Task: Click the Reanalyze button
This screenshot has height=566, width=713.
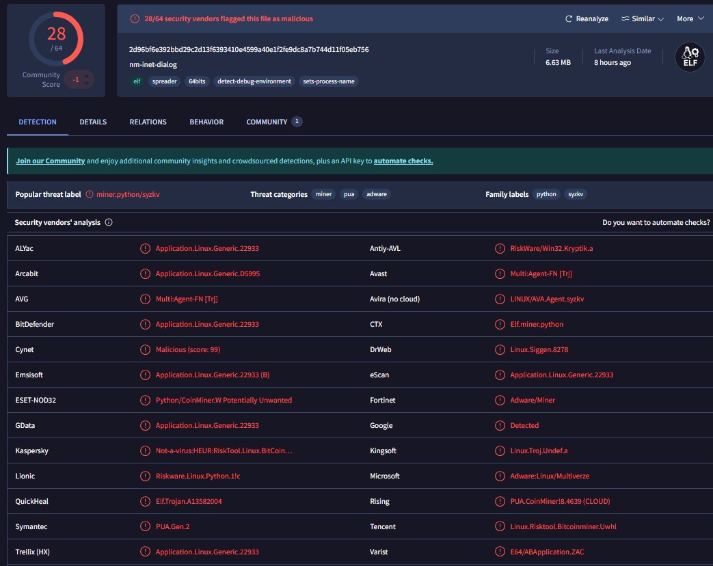Action: 587,18
